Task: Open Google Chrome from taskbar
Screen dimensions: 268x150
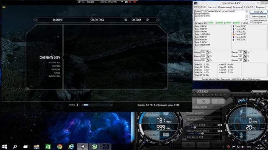Action: (x=59, y=147)
